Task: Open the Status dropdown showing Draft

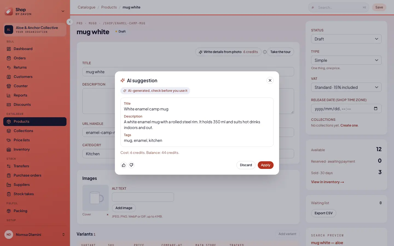Action: [x=346, y=39]
